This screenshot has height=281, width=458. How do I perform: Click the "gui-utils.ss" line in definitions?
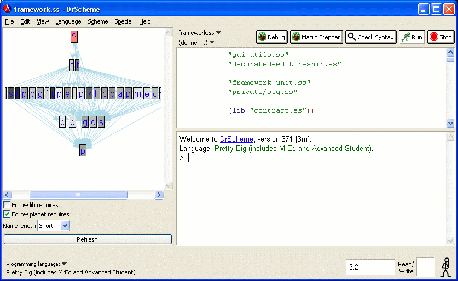click(x=258, y=55)
